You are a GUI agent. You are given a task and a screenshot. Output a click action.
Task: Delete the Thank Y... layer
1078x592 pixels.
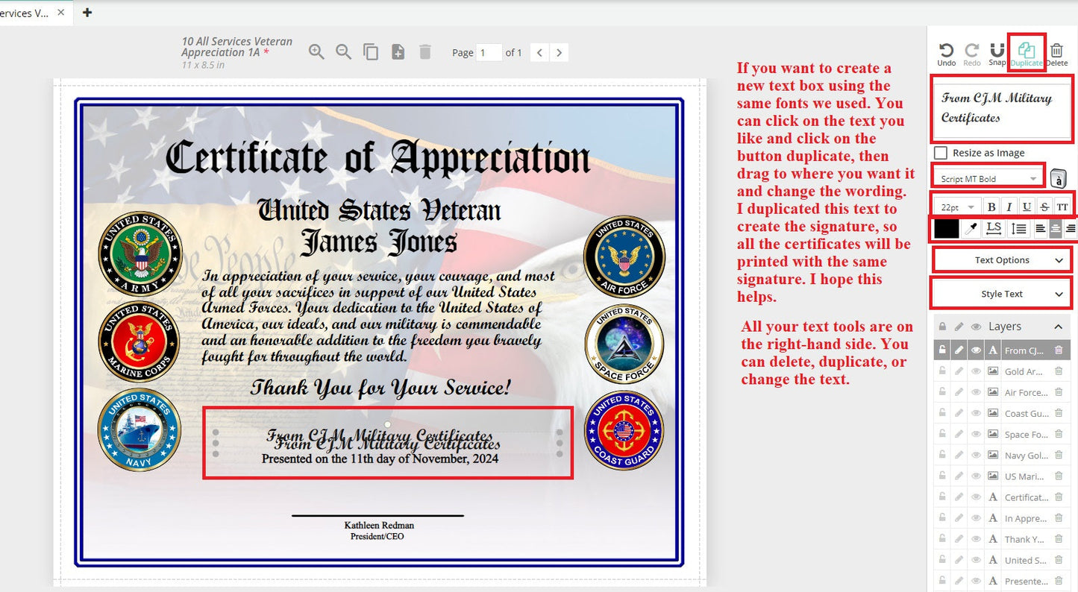point(1058,539)
